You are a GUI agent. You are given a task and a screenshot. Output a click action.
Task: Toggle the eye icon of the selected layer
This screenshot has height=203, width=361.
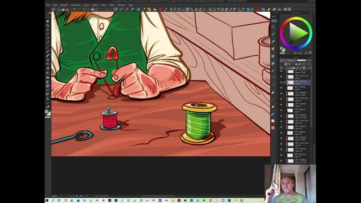pyautogui.click(x=281, y=82)
